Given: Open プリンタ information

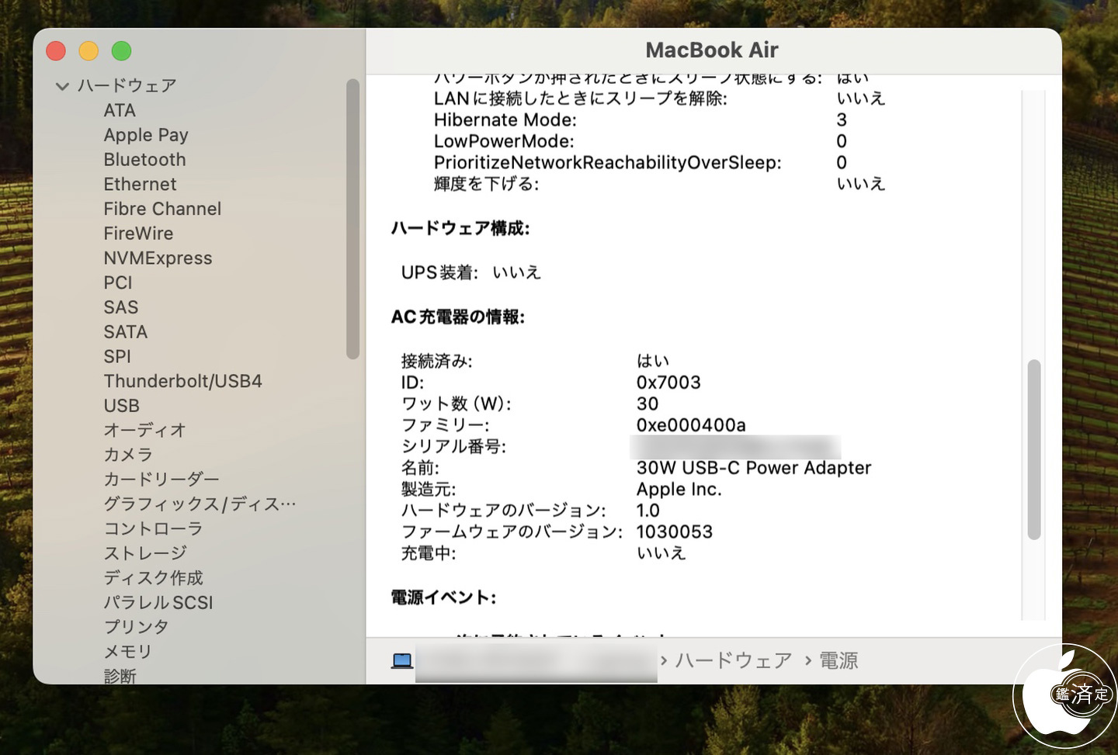Looking at the screenshot, I should click(137, 627).
